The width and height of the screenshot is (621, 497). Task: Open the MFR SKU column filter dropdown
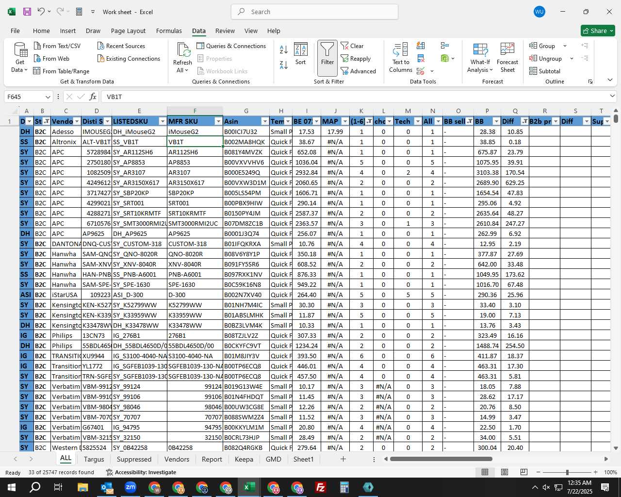pos(218,121)
